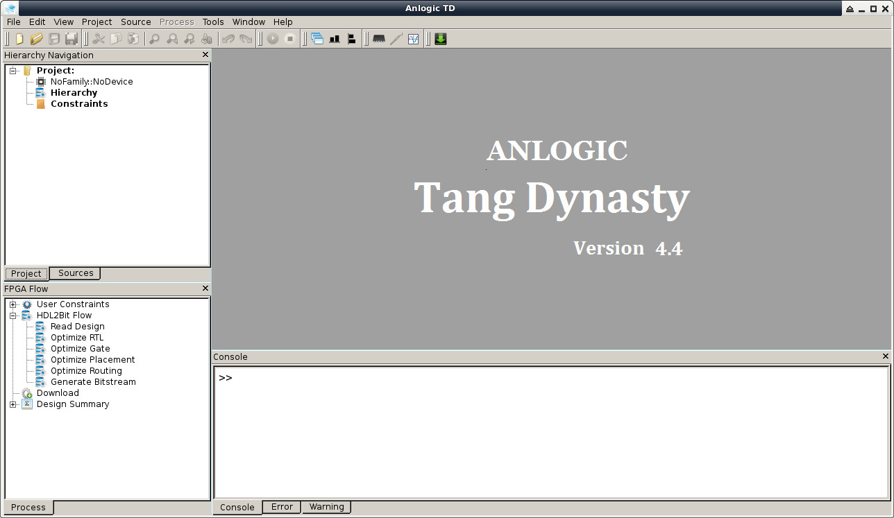894x518 pixels.
Task: Click the Save All toolbar icon
Action: pyautogui.click(x=71, y=39)
